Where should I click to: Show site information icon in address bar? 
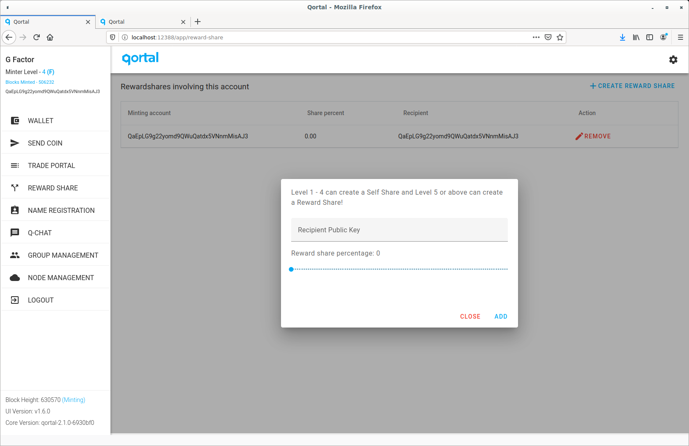[125, 37]
